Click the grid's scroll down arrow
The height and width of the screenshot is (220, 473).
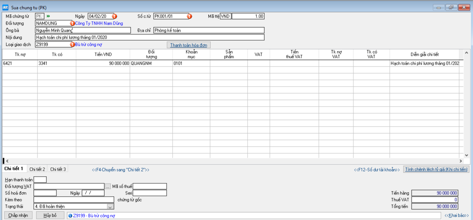pos(466,155)
